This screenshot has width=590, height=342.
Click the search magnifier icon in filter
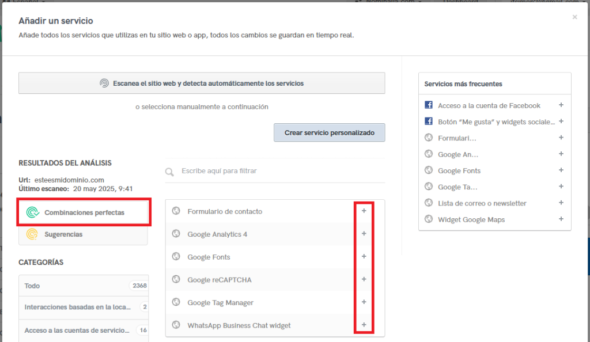pyautogui.click(x=169, y=172)
